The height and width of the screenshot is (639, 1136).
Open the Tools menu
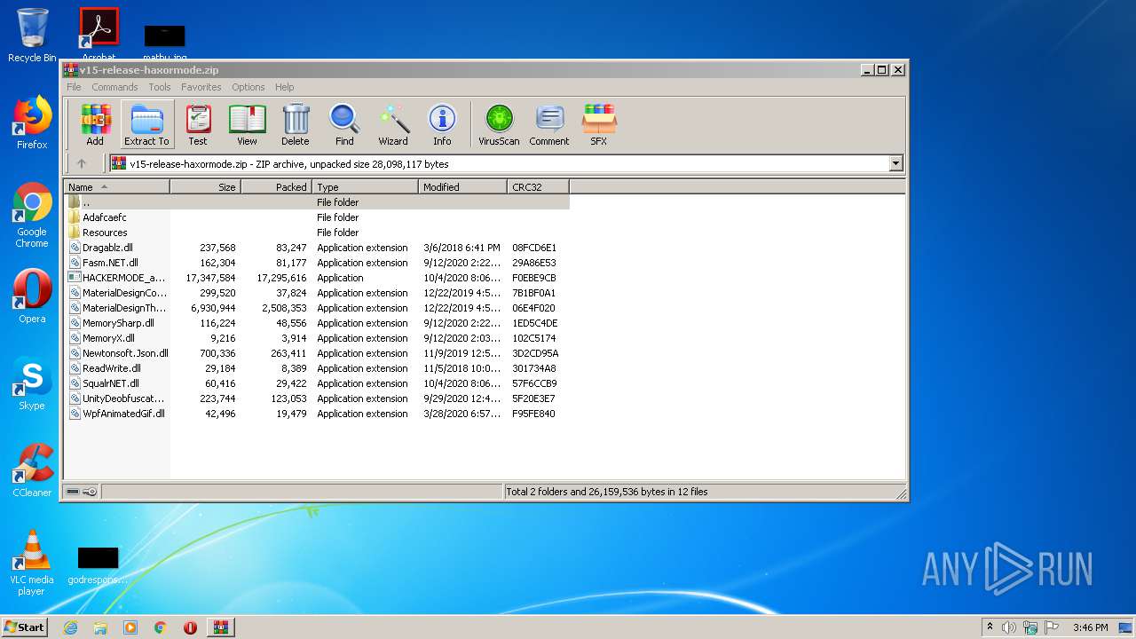(x=160, y=87)
